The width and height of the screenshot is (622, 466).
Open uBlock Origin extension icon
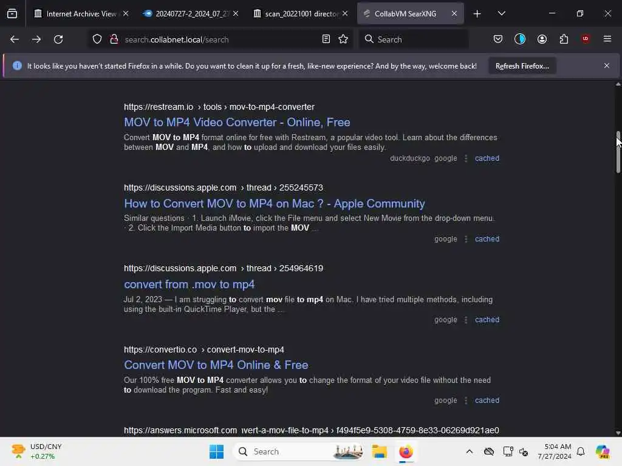coord(586,39)
